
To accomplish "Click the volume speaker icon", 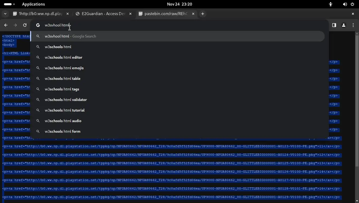I will click(345, 4).
